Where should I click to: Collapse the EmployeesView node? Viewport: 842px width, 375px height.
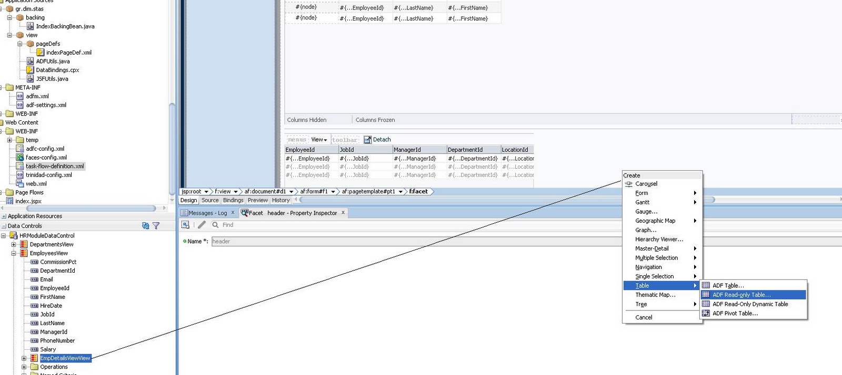14,253
